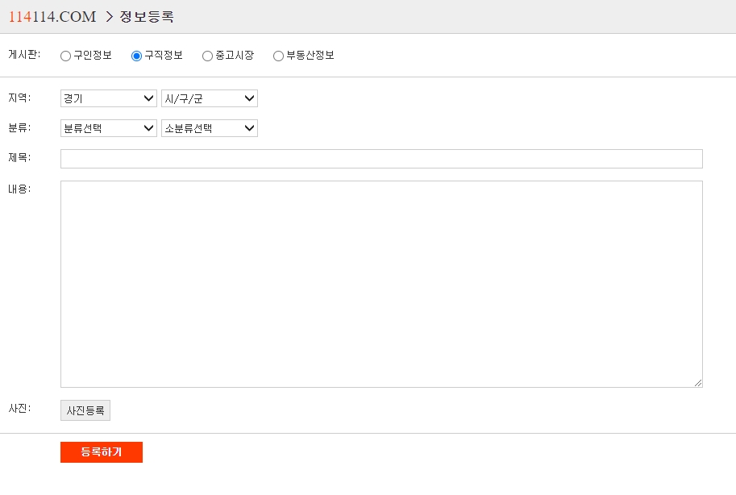The width and height of the screenshot is (736, 495).
Task: Click the 사진: label
Action: tap(19, 409)
